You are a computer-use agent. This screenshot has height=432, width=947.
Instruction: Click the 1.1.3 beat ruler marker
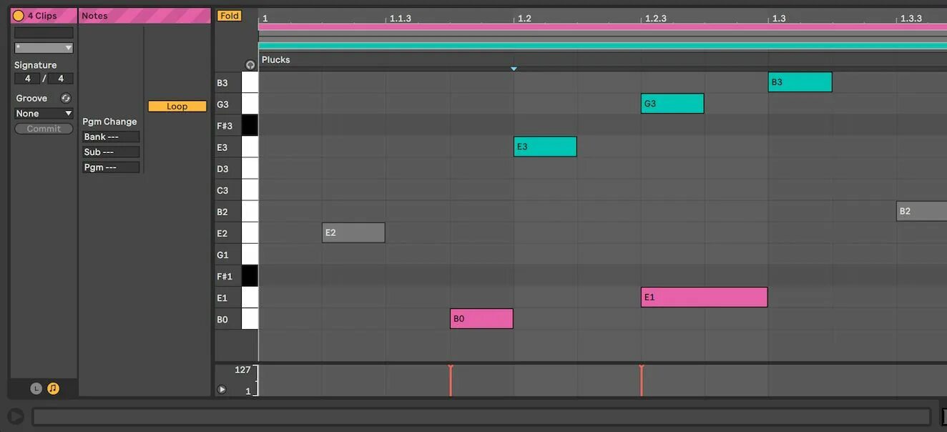coord(400,19)
